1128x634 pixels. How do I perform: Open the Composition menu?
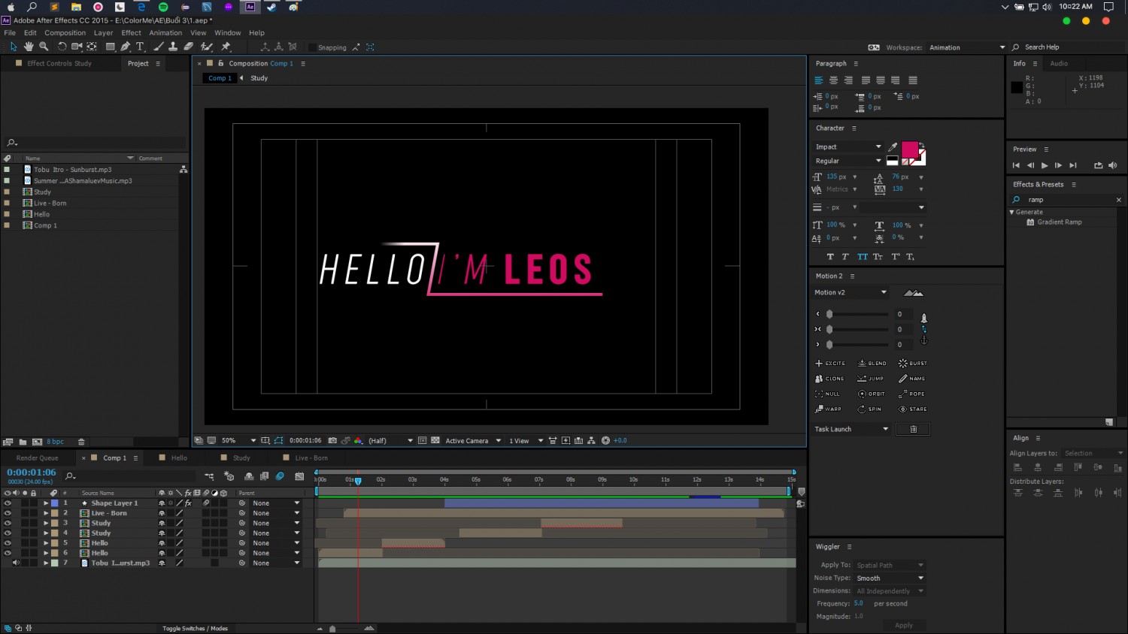65,33
